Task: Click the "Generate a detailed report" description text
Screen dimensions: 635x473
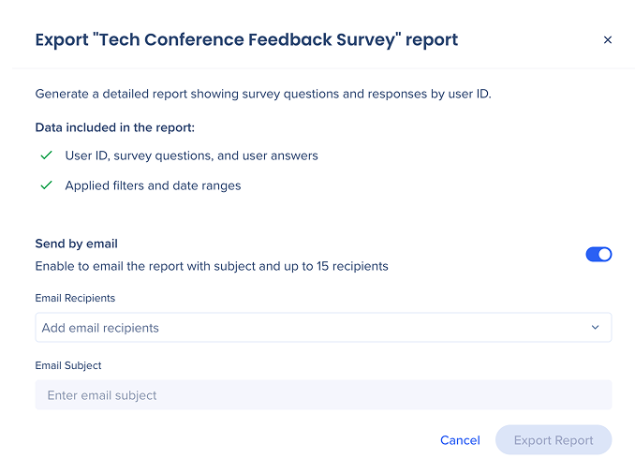Action: (x=261, y=94)
